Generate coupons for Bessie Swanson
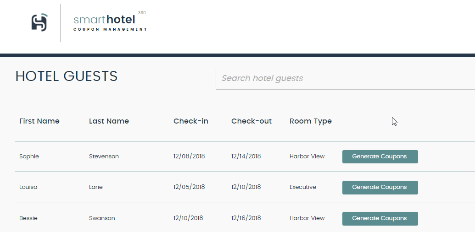 380,218
